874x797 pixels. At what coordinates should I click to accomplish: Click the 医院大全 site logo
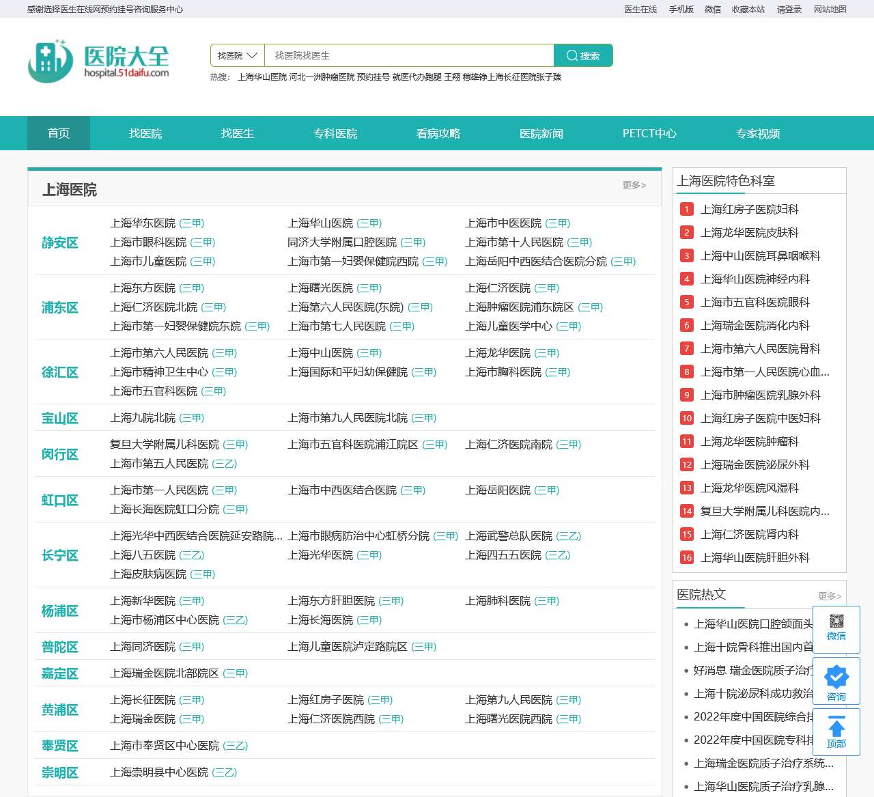point(98,61)
